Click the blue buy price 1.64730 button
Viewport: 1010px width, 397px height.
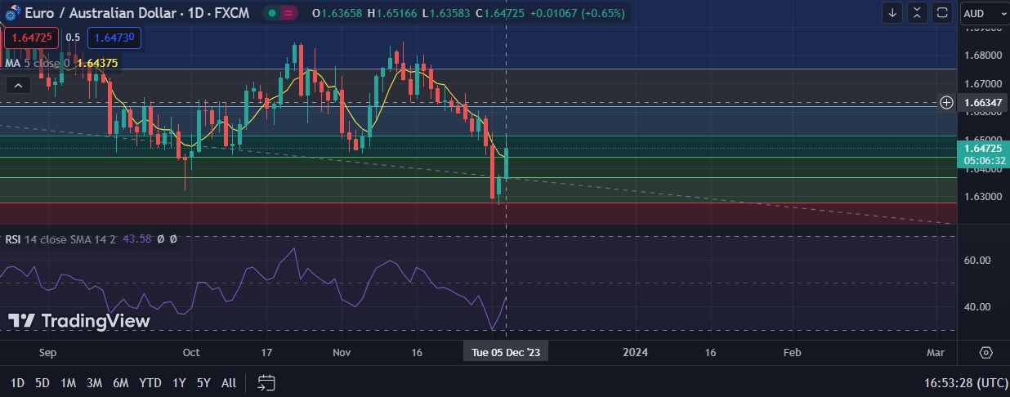tap(114, 37)
